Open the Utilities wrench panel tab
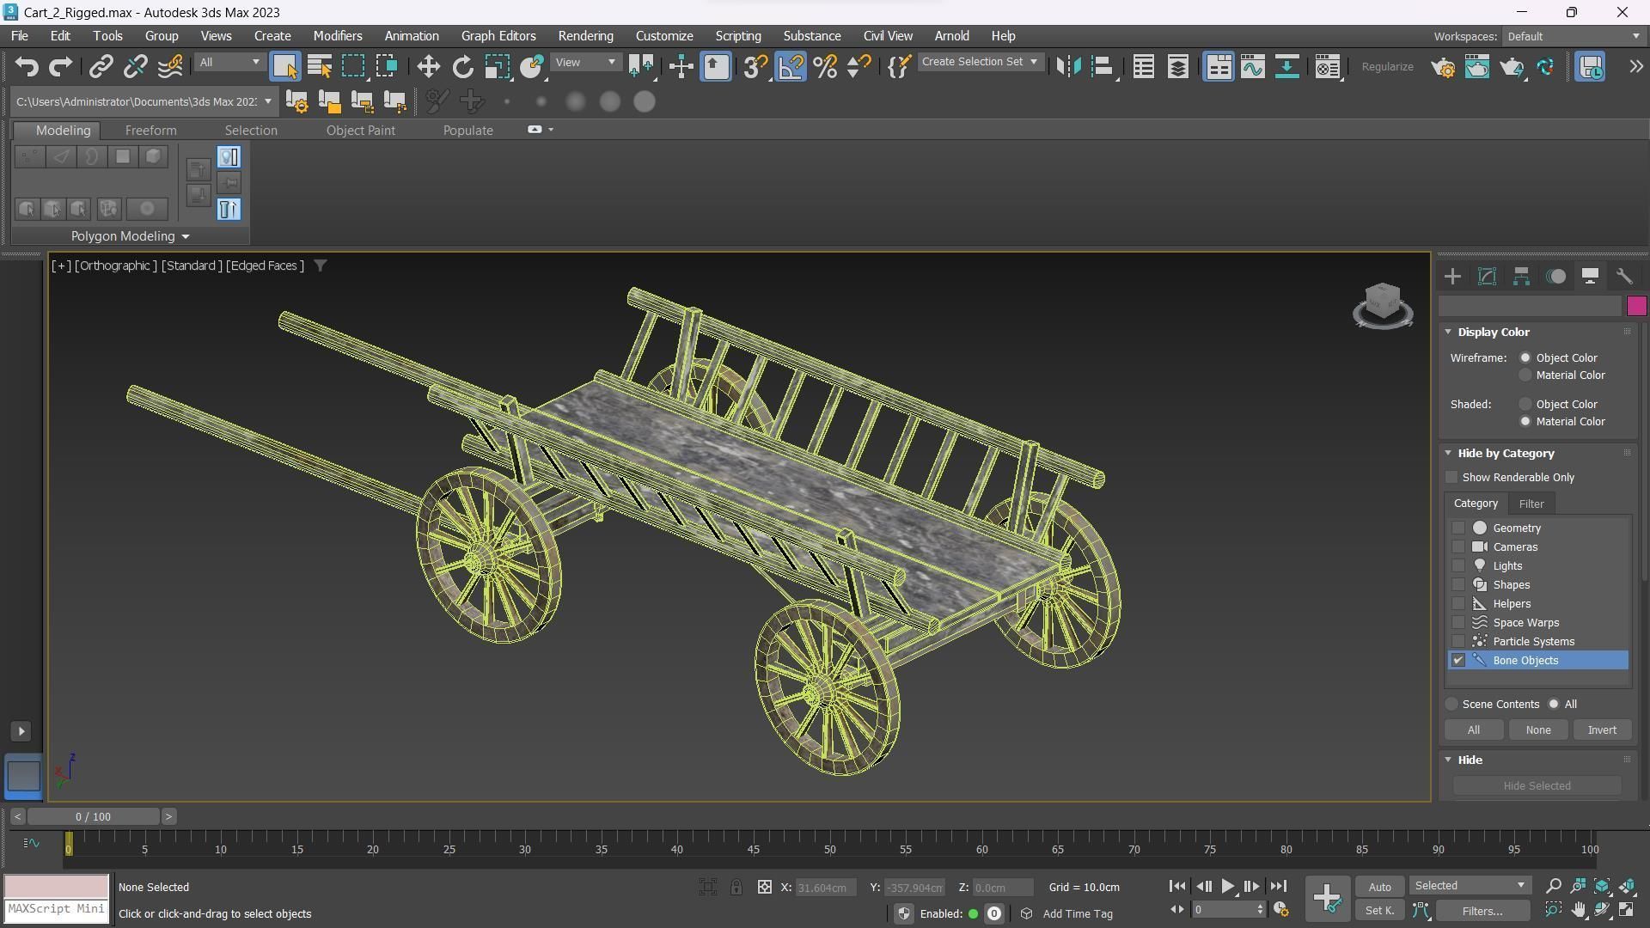 tap(1624, 277)
